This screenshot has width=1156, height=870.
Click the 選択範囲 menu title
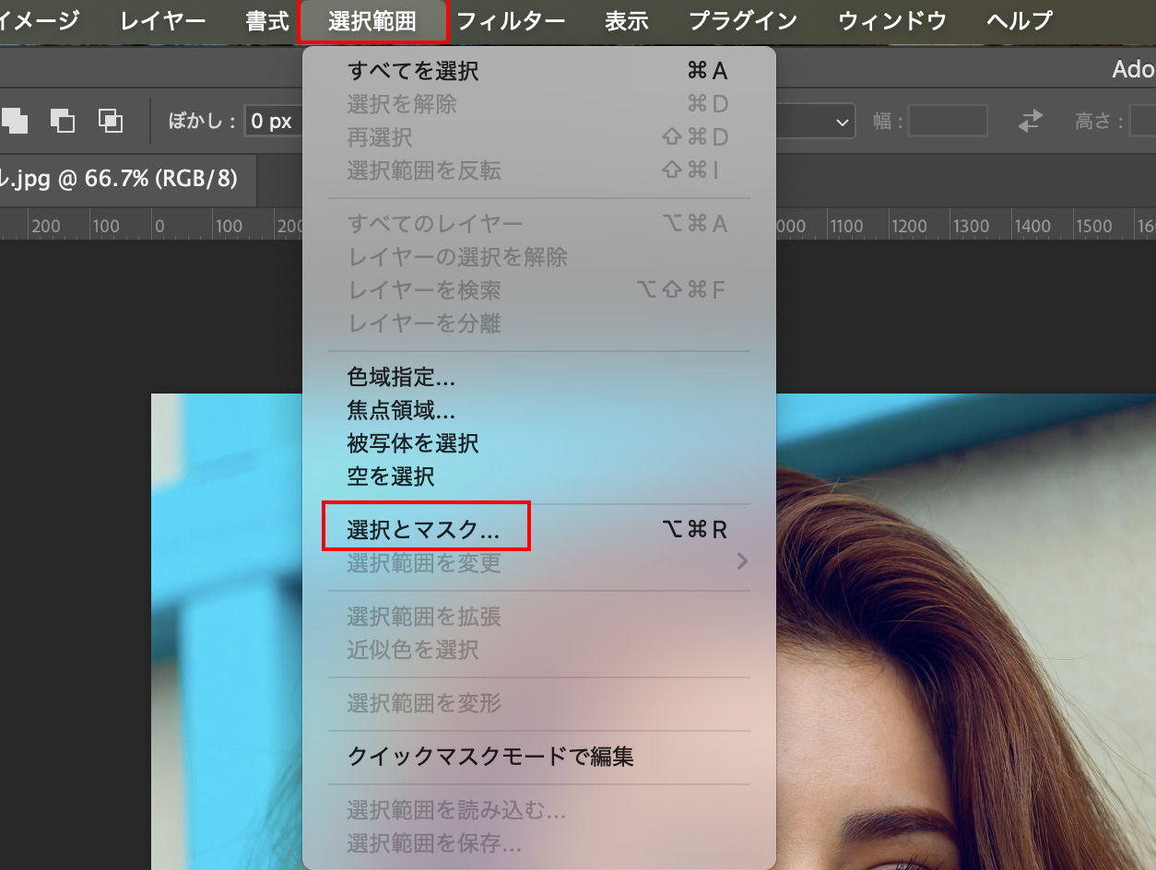click(x=372, y=21)
